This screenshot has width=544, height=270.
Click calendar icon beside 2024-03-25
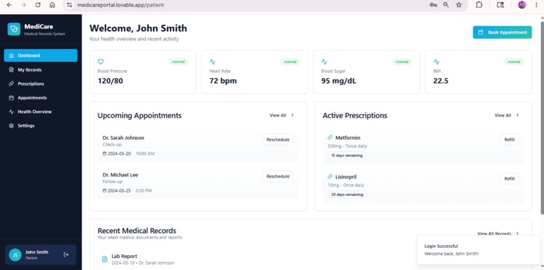[105, 191]
